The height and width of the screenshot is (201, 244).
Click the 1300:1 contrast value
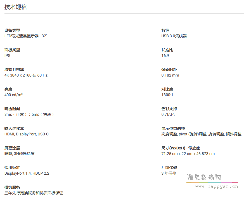pyautogui.click(x=167, y=95)
